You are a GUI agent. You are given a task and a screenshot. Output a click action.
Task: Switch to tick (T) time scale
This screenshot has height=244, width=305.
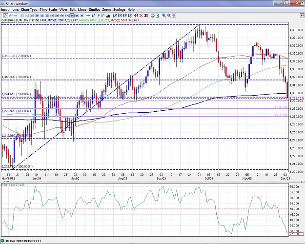coord(22,16)
